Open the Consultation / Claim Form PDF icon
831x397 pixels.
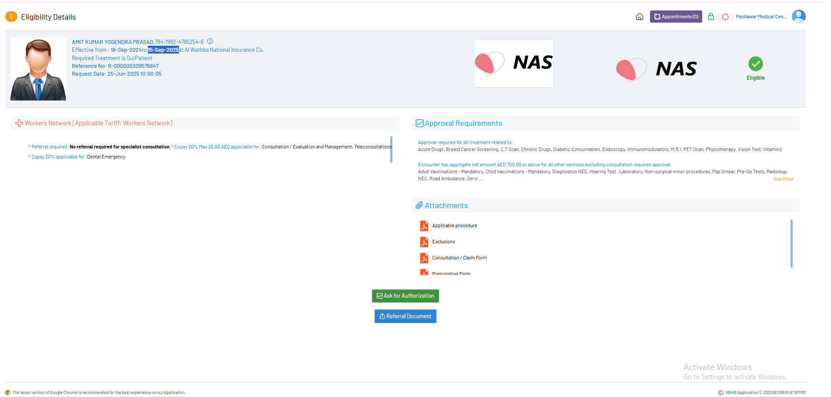(424, 258)
